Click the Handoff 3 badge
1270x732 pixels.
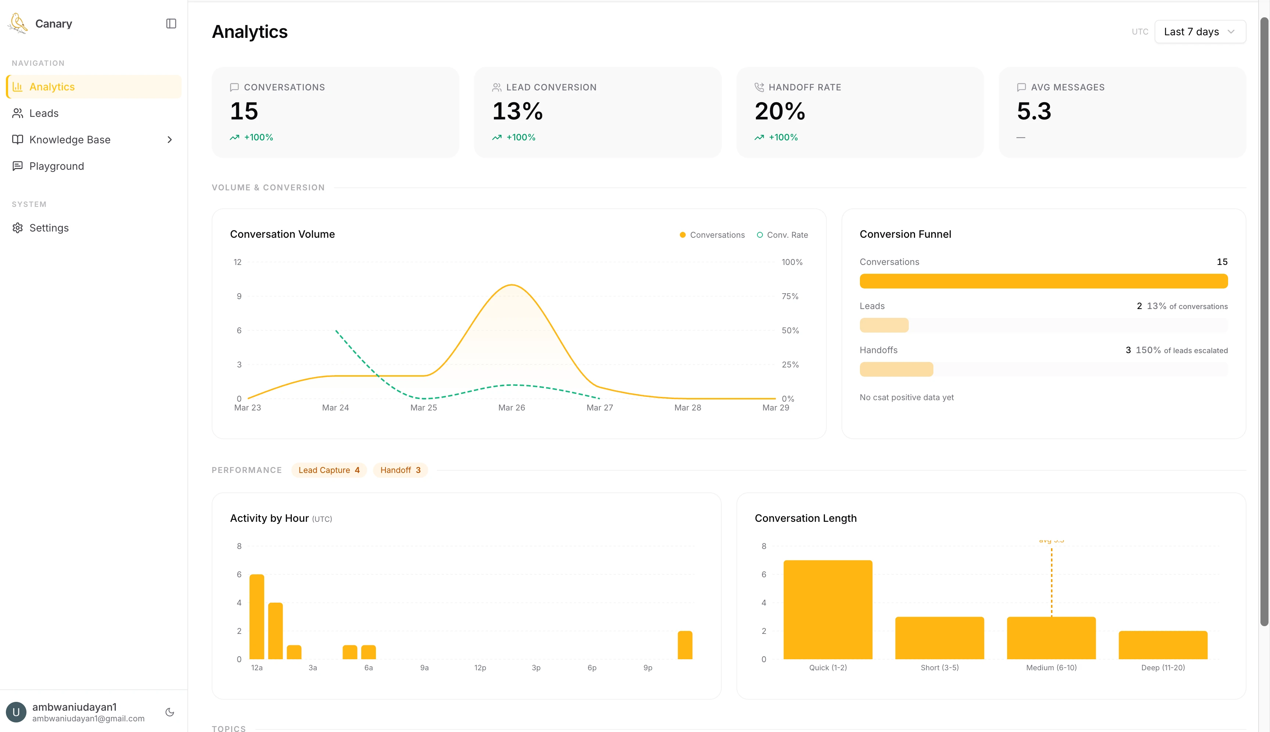(x=400, y=470)
